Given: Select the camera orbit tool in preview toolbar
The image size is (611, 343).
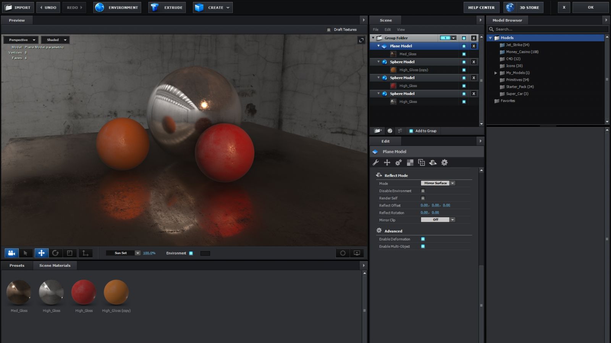Looking at the screenshot, I should click(11, 253).
